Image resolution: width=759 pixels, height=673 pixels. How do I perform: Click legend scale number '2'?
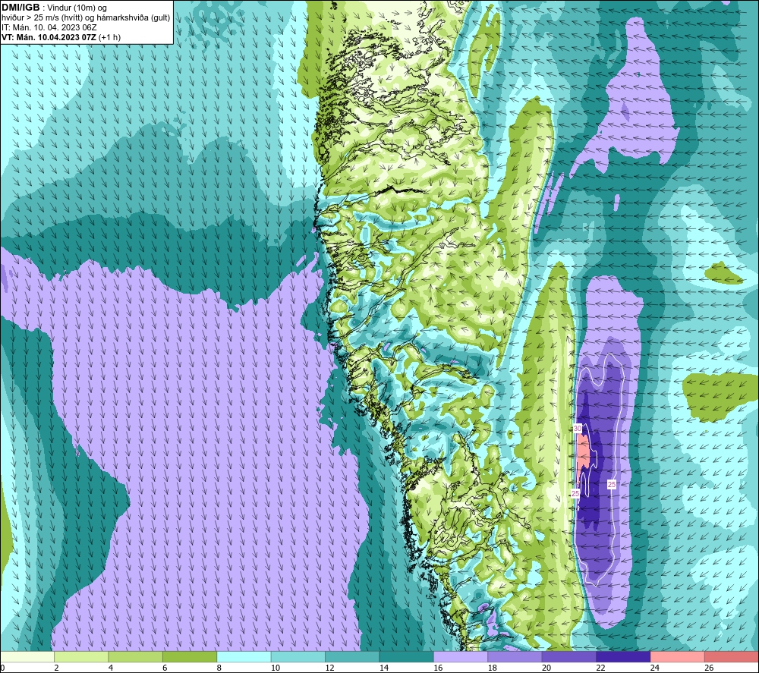point(57,668)
